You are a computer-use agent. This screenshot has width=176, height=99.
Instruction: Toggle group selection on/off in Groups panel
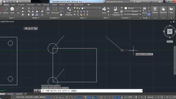(x=149, y=15)
